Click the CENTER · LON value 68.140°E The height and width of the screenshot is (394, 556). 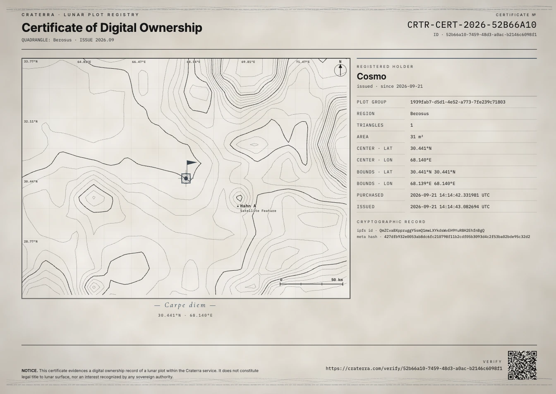click(421, 160)
